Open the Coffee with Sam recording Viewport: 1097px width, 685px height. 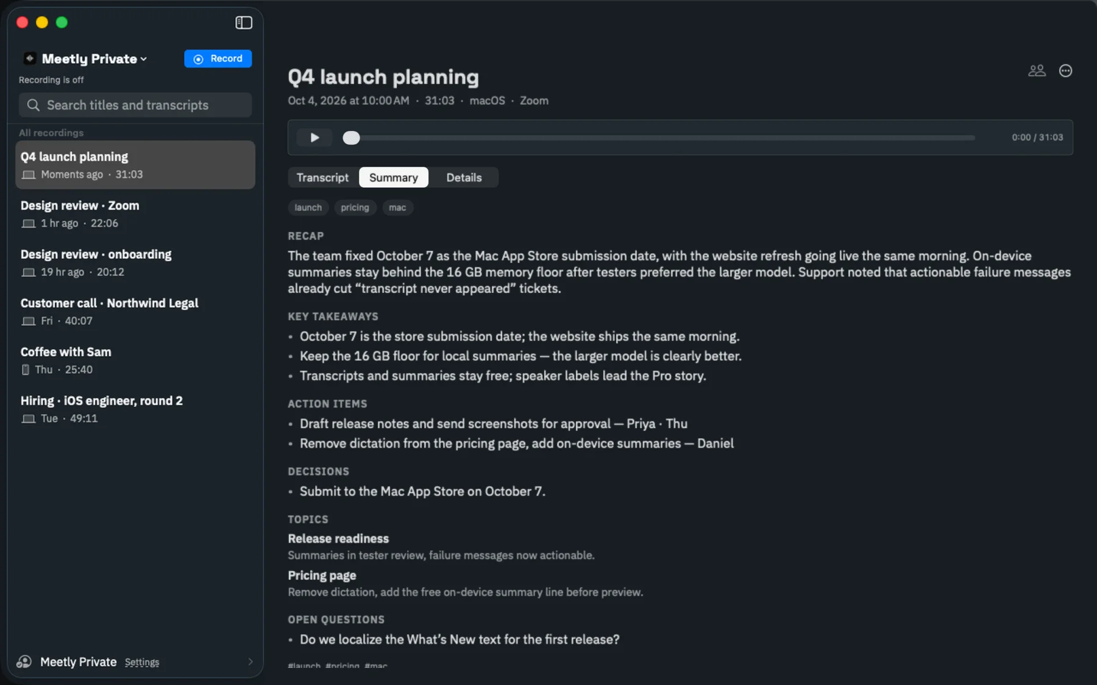(135, 360)
